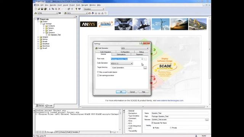Click the New file toolbar icon
Image resolution: width=244 pixels, height=137 pixels.
35,9
